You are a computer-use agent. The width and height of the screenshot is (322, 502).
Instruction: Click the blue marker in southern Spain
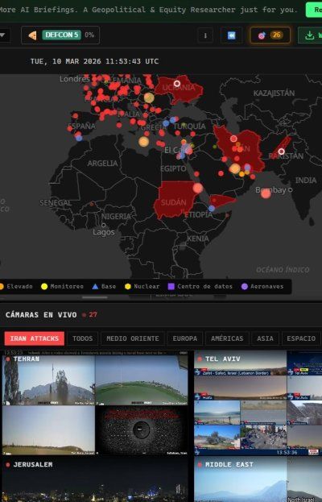tap(79, 138)
